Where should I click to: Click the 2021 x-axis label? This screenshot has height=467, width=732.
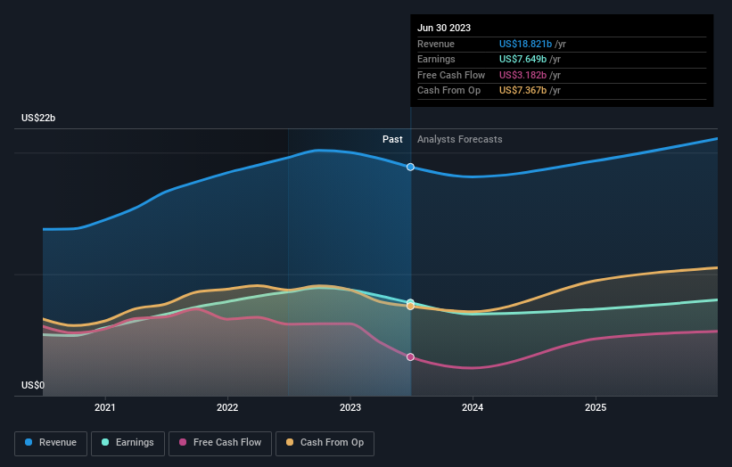pos(105,407)
